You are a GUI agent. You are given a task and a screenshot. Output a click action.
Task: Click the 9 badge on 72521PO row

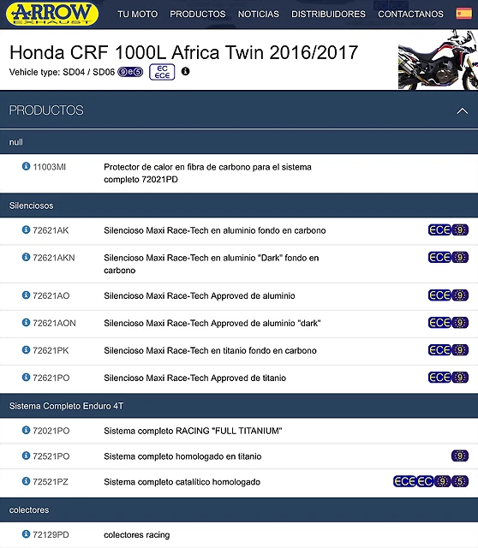click(x=460, y=456)
